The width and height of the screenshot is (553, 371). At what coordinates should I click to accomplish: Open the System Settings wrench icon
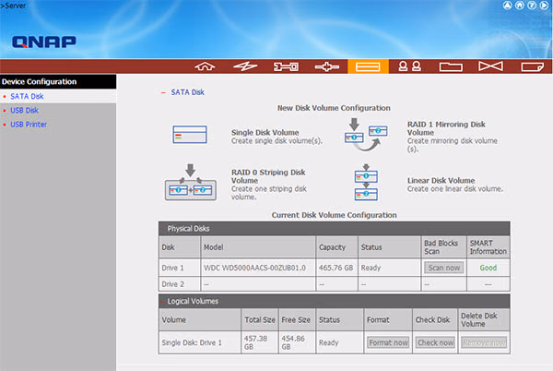[x=286, y=66]
